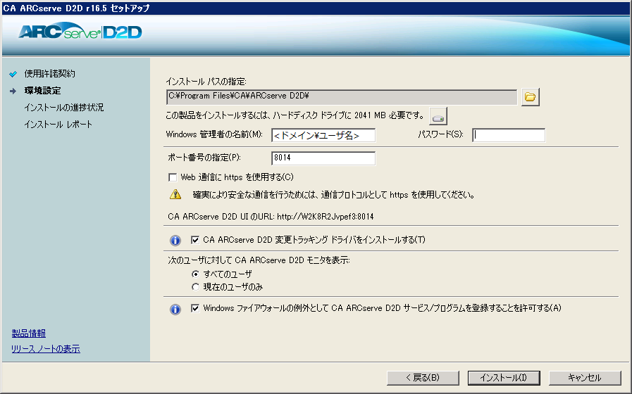Click the yellow https warning icon
632x394 pixels.
[x=175, y=195]
